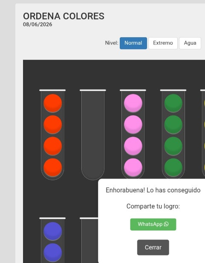This screenshot has height=263, width=205.
Task: Click the Enhorabuena! Lo has conseguido message
Action: coord(153,190)
